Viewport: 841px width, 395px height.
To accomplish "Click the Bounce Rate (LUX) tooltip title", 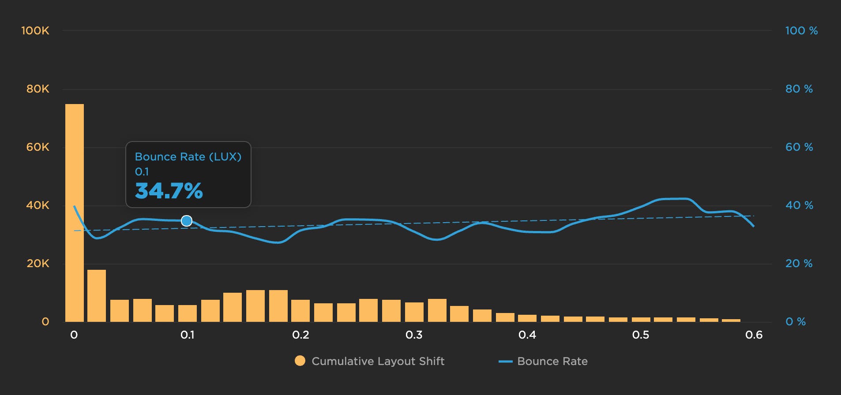I will [188, 157].
